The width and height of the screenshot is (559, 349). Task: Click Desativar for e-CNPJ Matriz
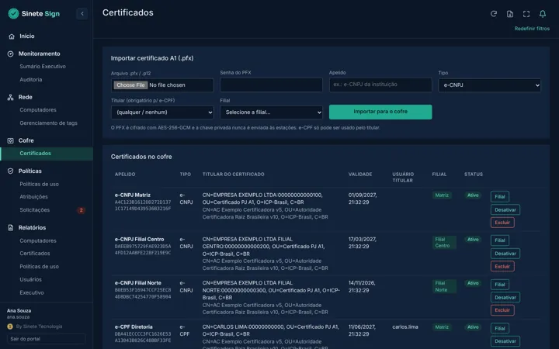click(x=505, y=209)
